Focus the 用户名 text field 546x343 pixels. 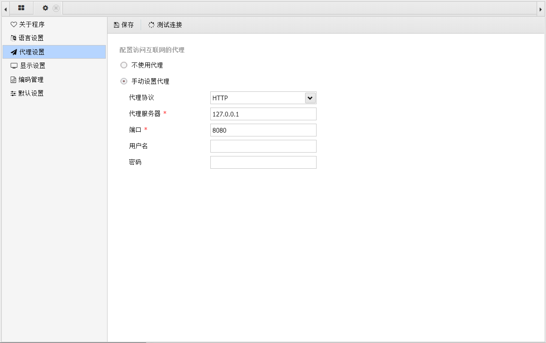[x=263, y=147]
